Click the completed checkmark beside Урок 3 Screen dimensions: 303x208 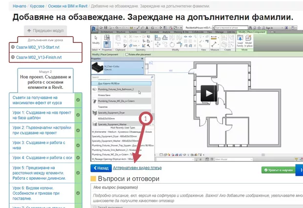click(78, 145)
